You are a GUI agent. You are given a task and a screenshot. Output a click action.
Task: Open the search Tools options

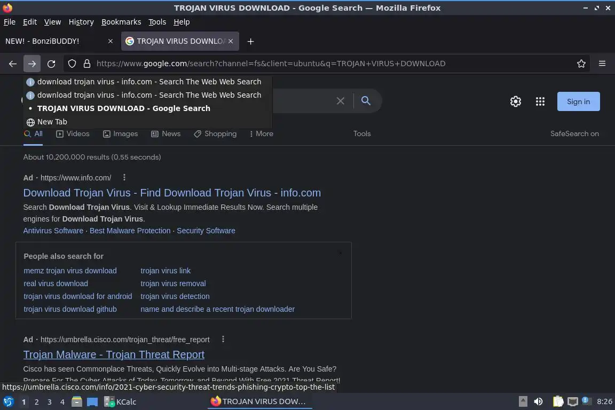click(x=361, y=134)
